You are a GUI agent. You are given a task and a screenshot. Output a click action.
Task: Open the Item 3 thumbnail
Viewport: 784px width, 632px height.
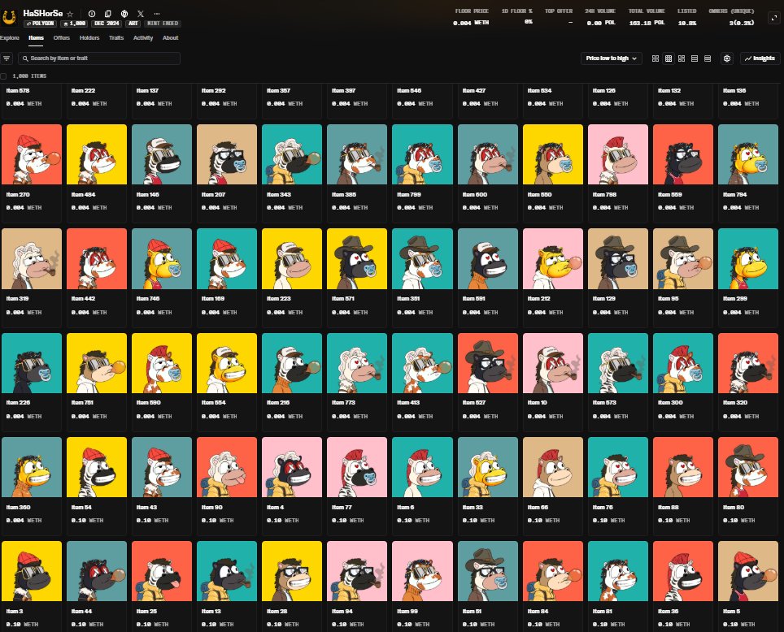[32, 571]
